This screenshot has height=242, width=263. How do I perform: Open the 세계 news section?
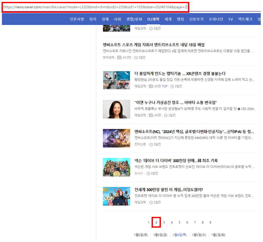click(x=168, y=19)
